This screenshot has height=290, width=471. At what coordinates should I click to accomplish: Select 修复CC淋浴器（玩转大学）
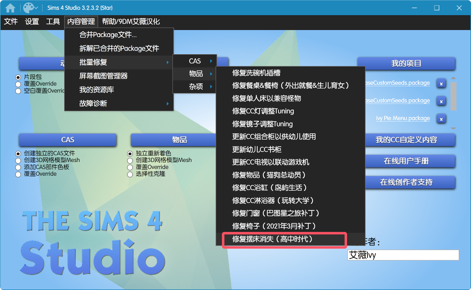pyautogui.click(x=291, y=201)
